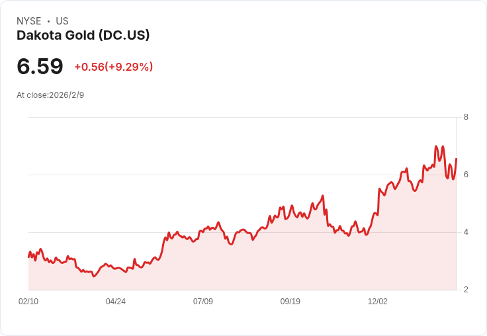Click the 04/24 date label on x-axis

[x=116, y=301]
